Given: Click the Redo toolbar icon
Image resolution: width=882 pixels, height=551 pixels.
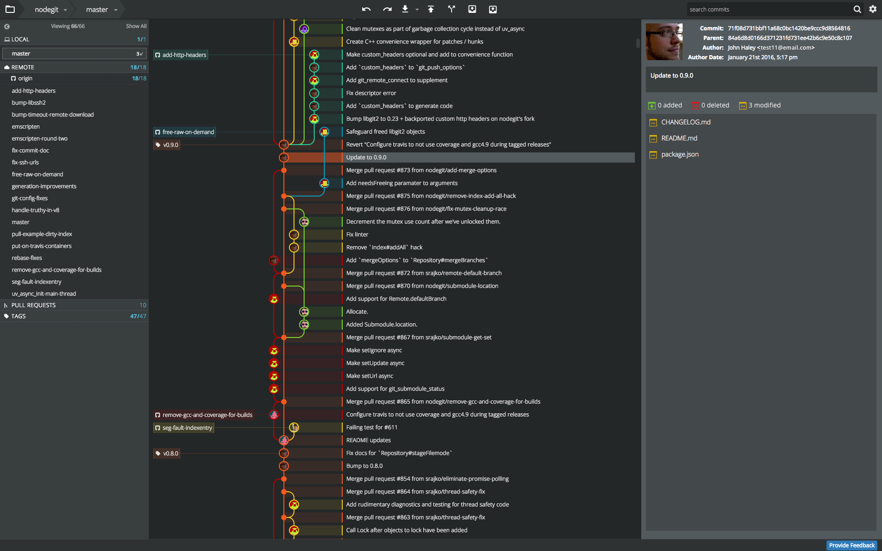Looking at the screenshot, I should [x=387, y=9].
